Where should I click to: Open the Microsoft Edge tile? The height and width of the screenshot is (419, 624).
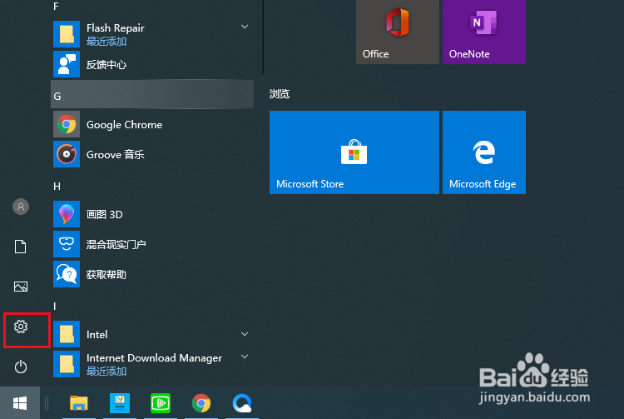[x=484, y=152]
